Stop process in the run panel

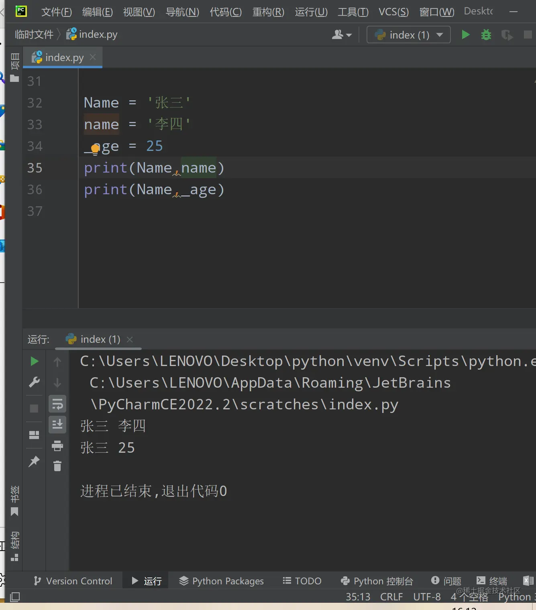click(34, 408)
